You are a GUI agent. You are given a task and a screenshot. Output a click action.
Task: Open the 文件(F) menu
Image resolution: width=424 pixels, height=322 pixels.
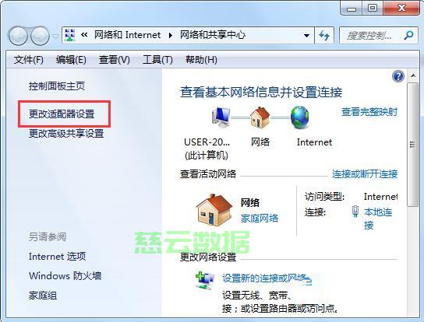[x=28, y=60]
